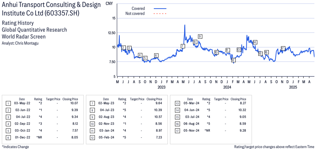Click the numbered box 4 beside 02-Sep-22
This screenshot has height=149, width=318.
pos(8,124)
